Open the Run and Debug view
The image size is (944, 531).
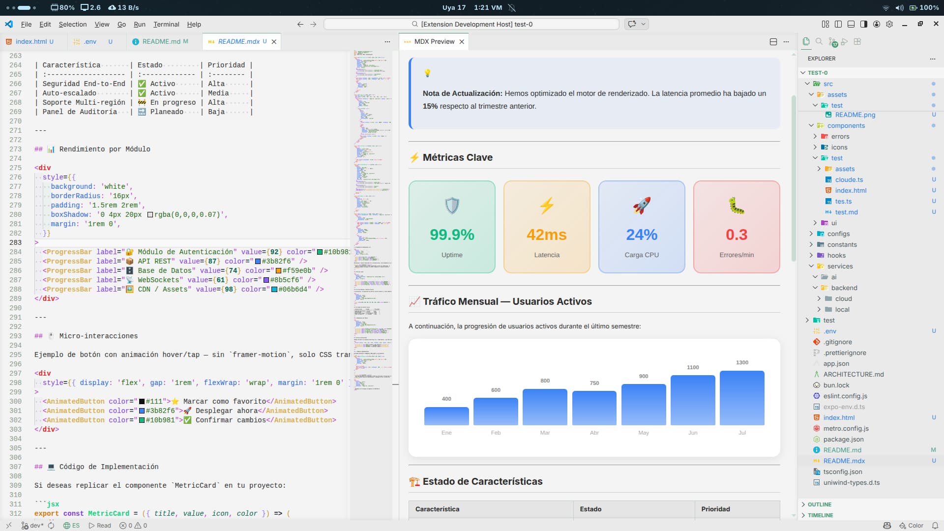click(x=845, y=42)
